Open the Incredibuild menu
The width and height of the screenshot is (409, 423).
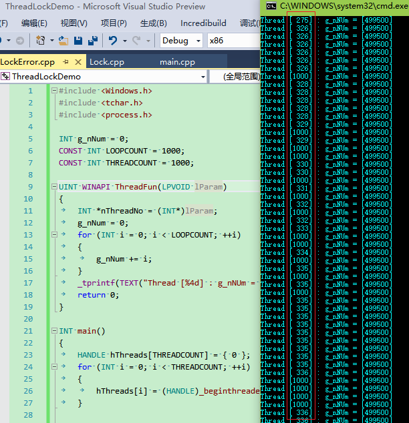click(x=202, y=23)
